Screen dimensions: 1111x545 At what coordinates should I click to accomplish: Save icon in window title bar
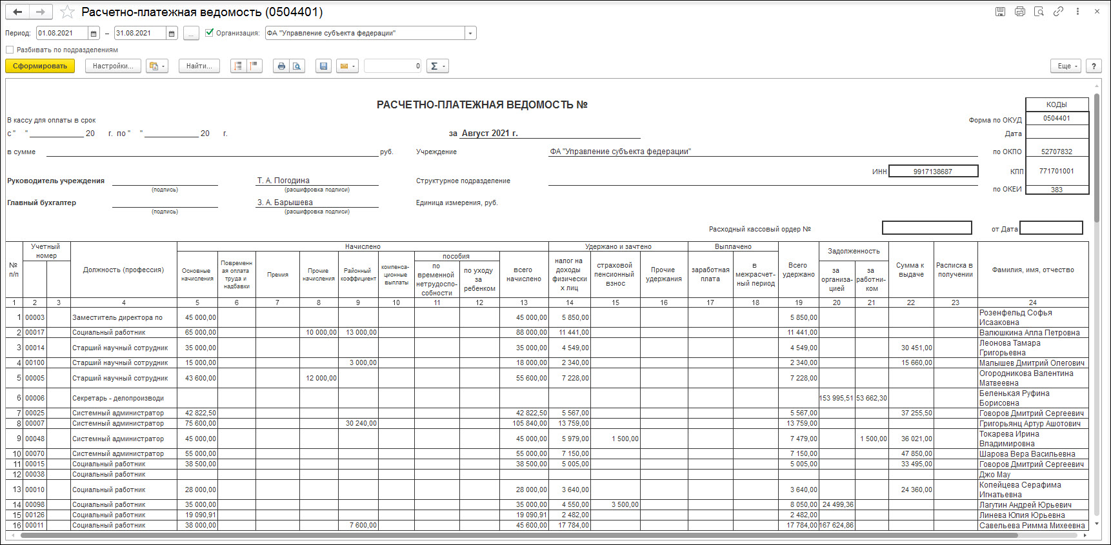[1000, 12]
